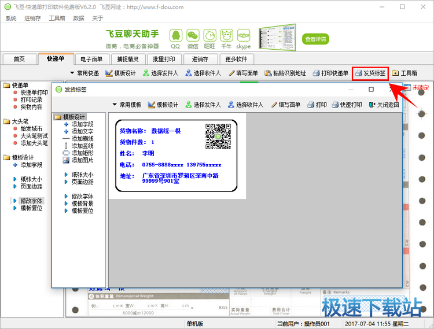Switch to the 快递单 tab

(56, 58)
